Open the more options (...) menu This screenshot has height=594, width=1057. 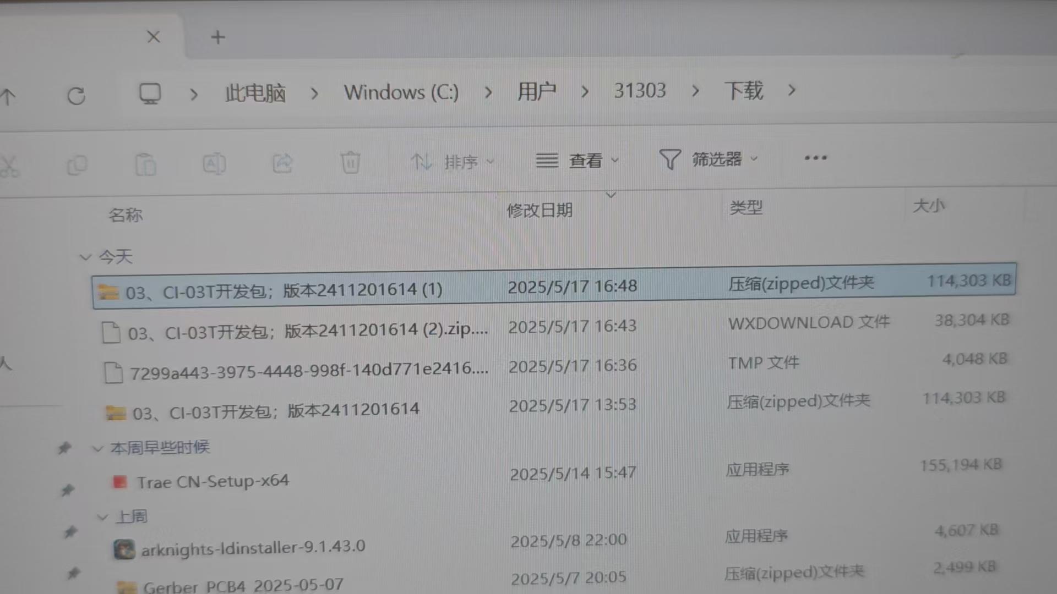815,158
